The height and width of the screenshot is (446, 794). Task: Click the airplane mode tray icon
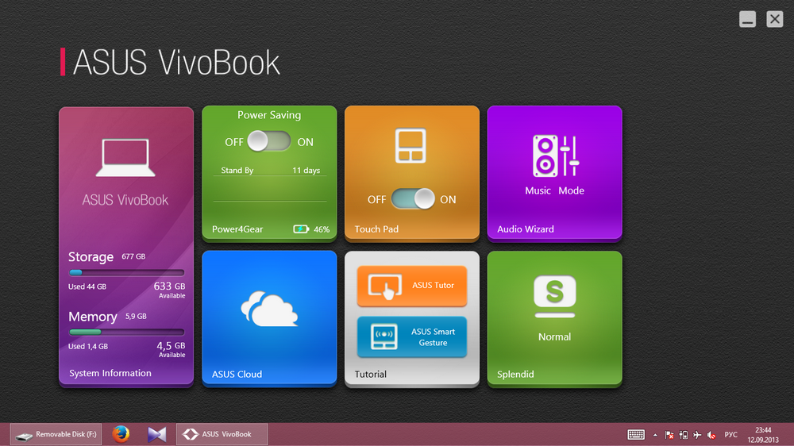pos(697,435)
